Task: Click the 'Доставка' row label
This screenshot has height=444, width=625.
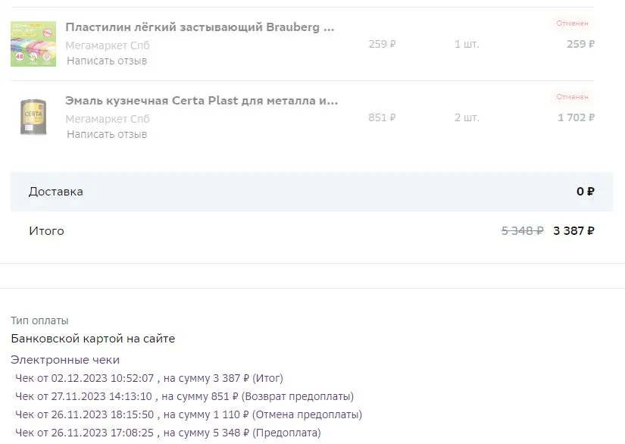Action: point(56,192)
